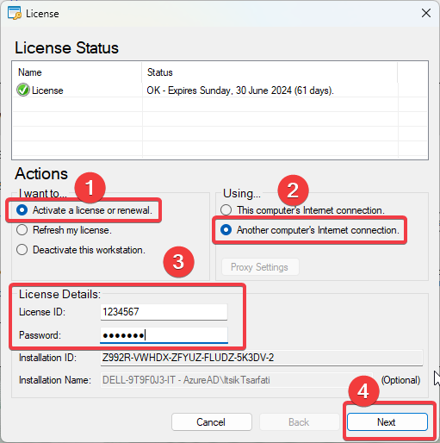Click Next to continue activation
440x443 pixels.
387,422
